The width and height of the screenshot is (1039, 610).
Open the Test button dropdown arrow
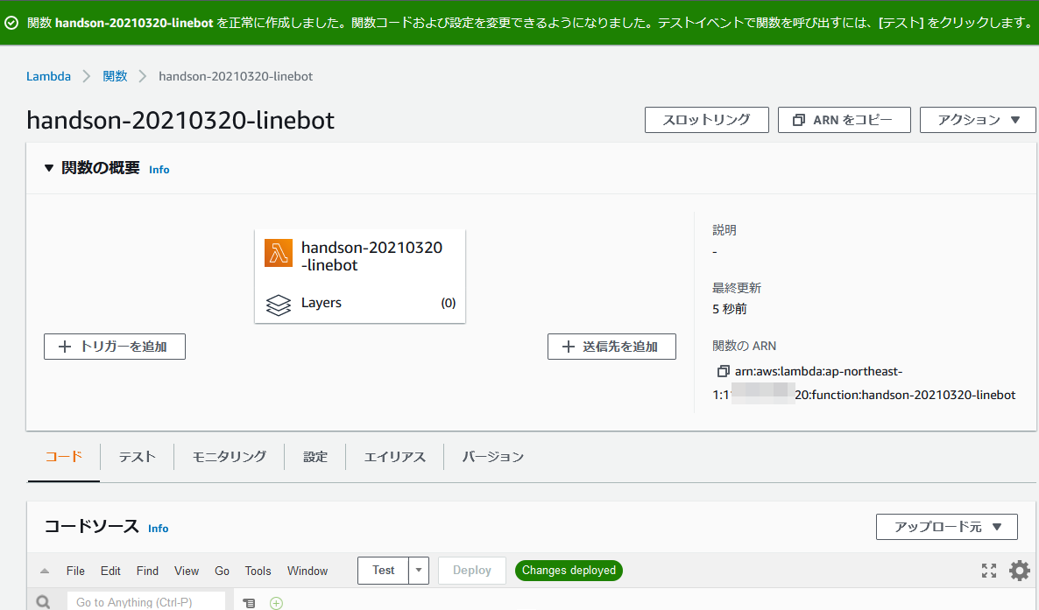419,571
